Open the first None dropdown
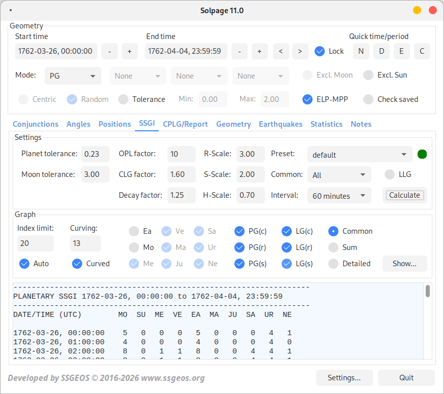This screenshot has width=444, height=394. (x=138, y=76)
